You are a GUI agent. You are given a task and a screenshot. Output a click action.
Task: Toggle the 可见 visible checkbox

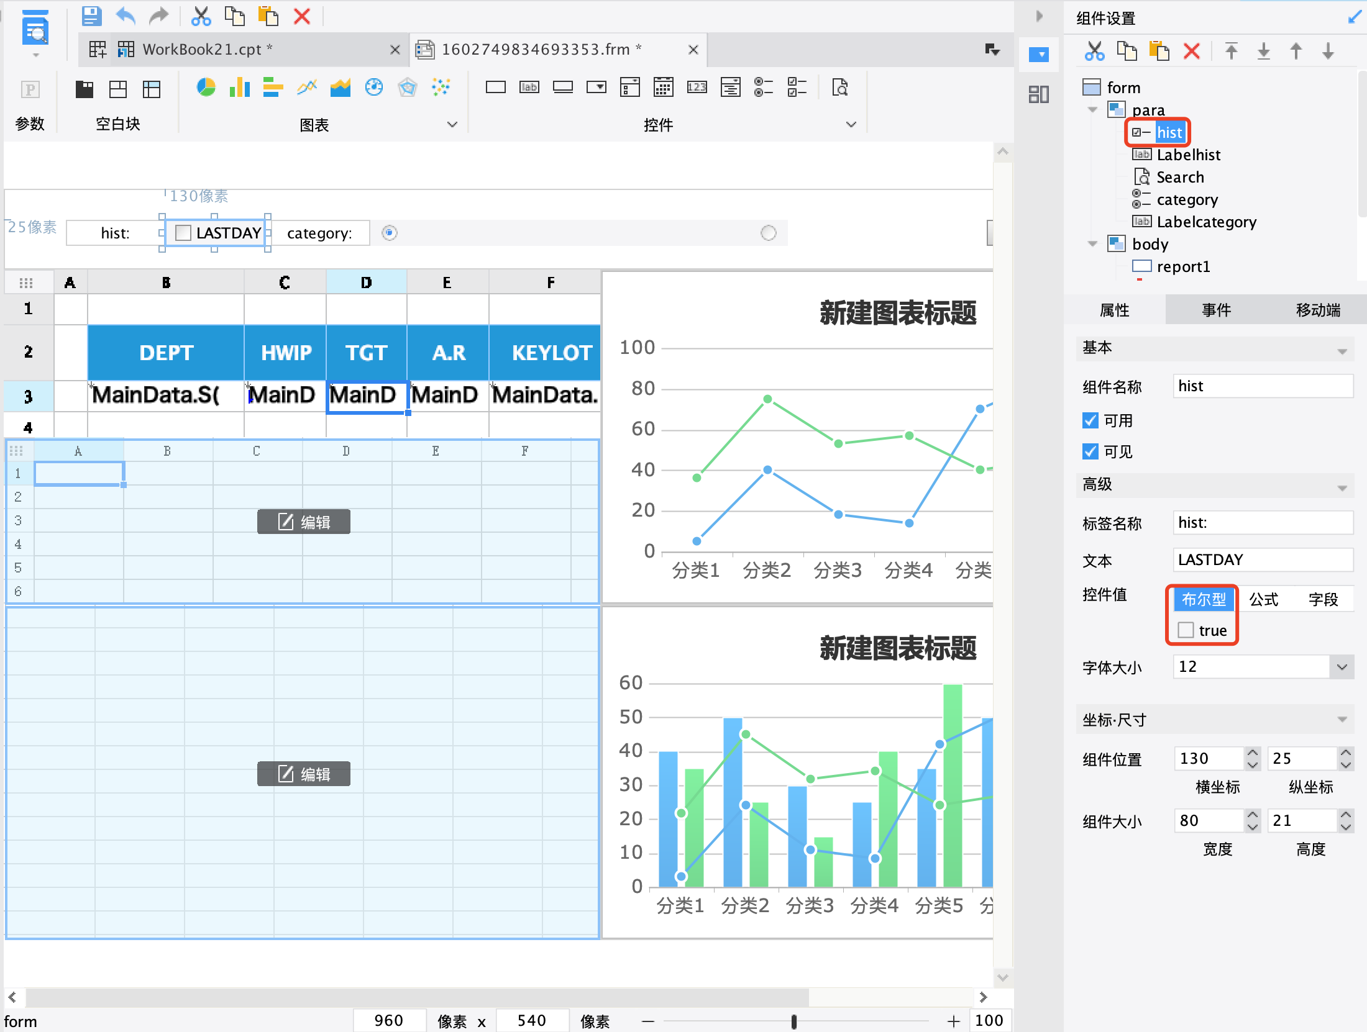[1090, 451]
